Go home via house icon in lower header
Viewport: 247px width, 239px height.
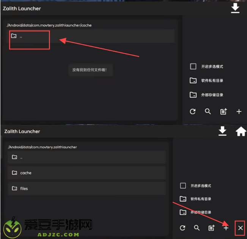[x=241, y=131]
